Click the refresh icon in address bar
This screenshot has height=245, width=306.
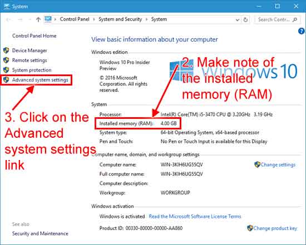click(x=245, y=19)
